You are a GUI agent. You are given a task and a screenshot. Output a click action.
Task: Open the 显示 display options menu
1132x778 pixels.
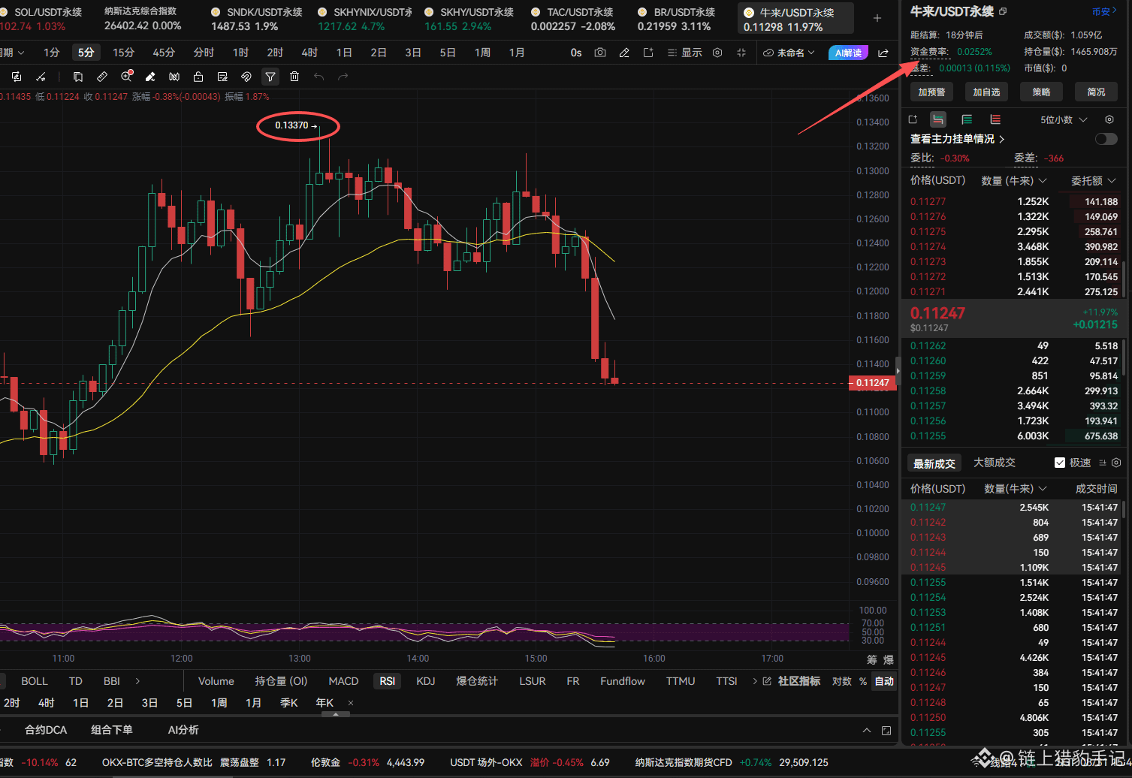tap(685, 53)
